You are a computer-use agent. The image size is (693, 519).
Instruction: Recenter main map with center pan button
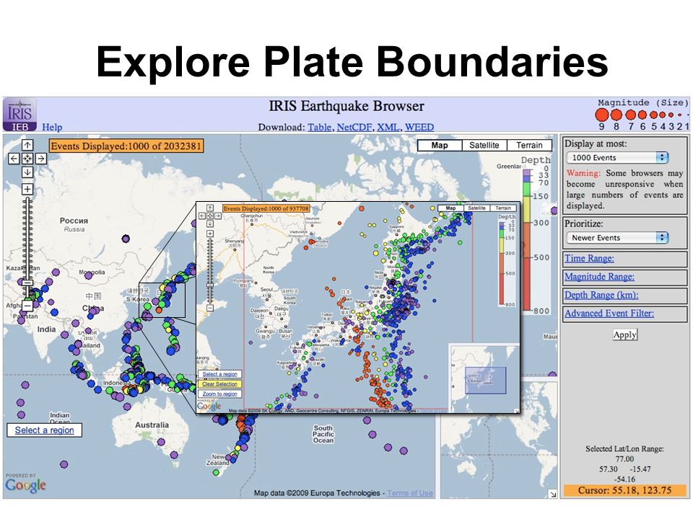pos(27,159)
